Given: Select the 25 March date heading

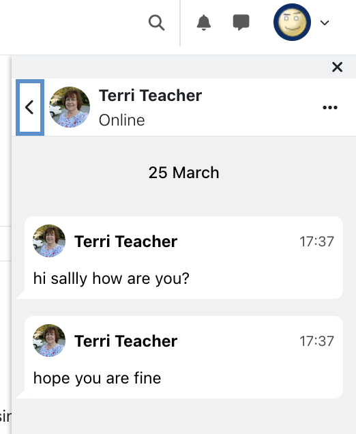Looking at the screenshot, I should point(183,173).
